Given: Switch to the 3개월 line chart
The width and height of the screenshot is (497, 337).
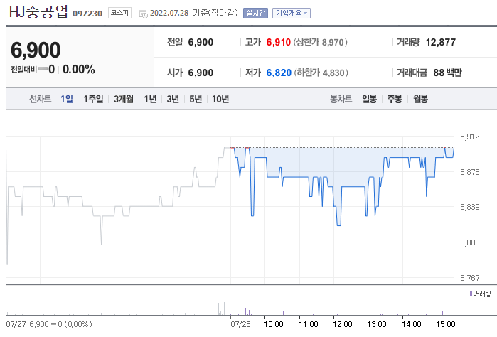Looking at the screenshot, I should 124,99.
